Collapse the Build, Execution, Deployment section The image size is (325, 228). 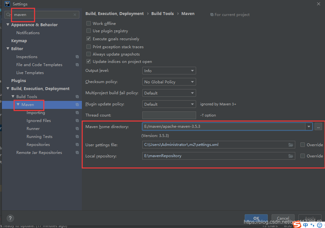point(8,88)
